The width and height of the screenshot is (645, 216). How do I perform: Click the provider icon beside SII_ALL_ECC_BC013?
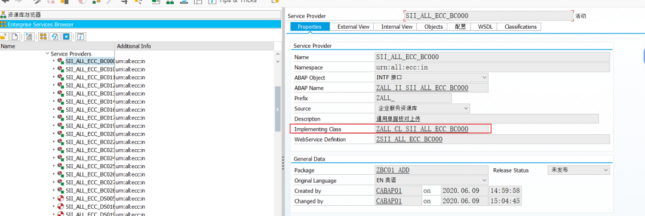[x=60, y=94]
